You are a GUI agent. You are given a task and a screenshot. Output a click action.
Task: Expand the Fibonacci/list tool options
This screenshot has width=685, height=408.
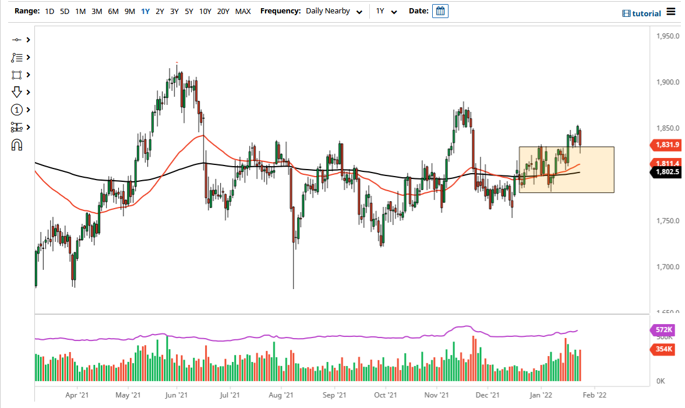(29, 57)
